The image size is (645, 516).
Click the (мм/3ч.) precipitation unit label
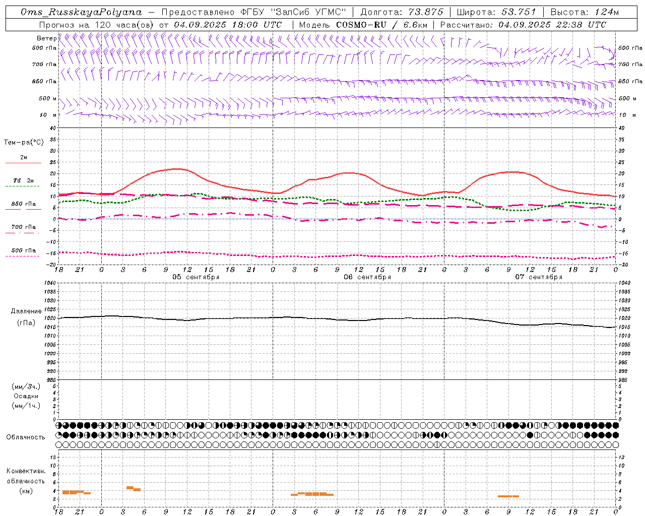coord(26,386)
